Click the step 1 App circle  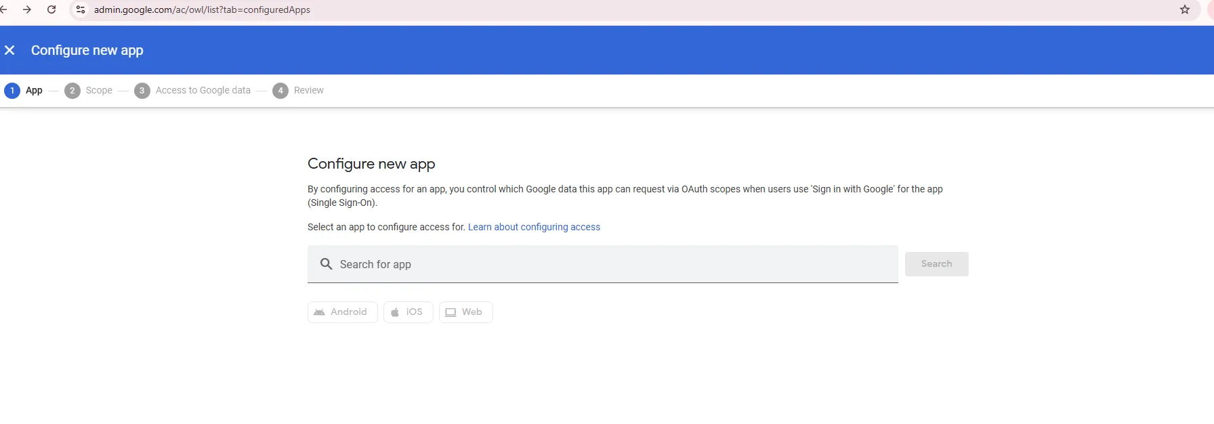click(x=12, y=91)
